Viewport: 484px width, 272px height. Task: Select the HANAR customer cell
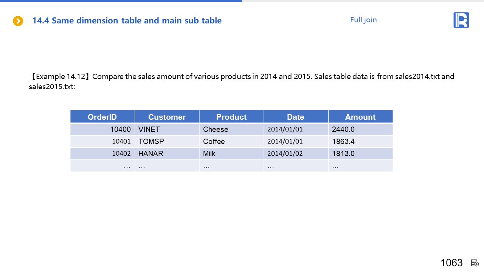click(151, 153)
